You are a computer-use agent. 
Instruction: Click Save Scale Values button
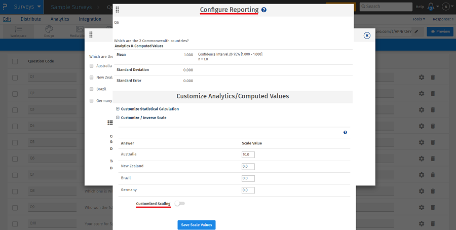196,225
